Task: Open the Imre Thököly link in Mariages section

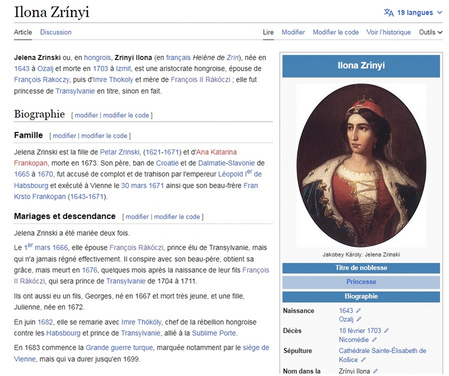Action: coord(141,322)
